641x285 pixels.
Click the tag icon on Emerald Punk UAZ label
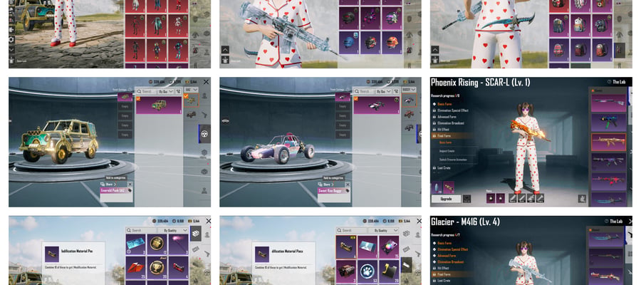coord(130,190)
